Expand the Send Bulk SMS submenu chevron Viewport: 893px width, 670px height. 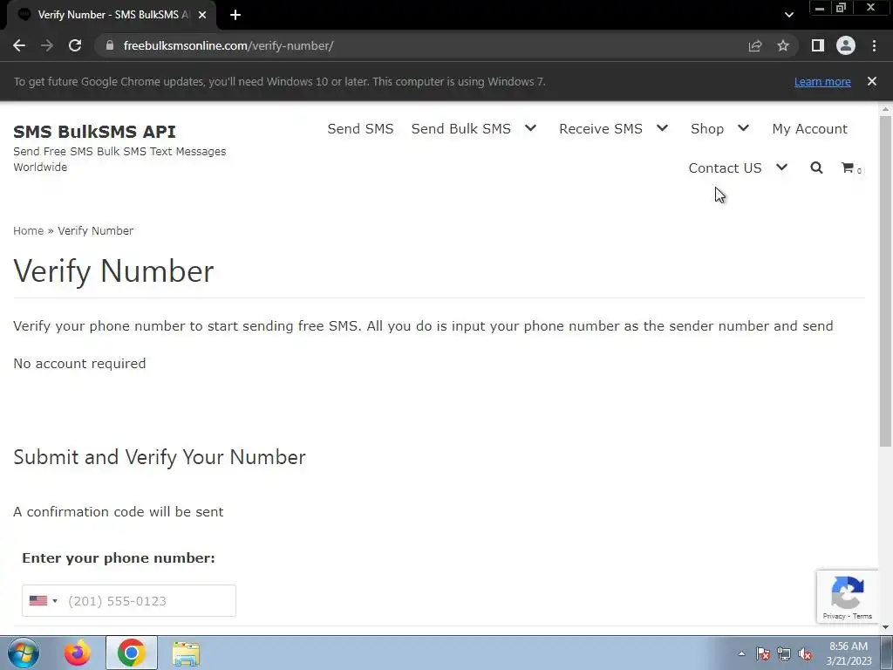click(531, 128)
